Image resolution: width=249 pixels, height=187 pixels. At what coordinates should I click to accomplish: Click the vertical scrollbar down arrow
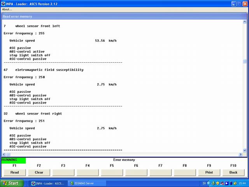[245, 150]
